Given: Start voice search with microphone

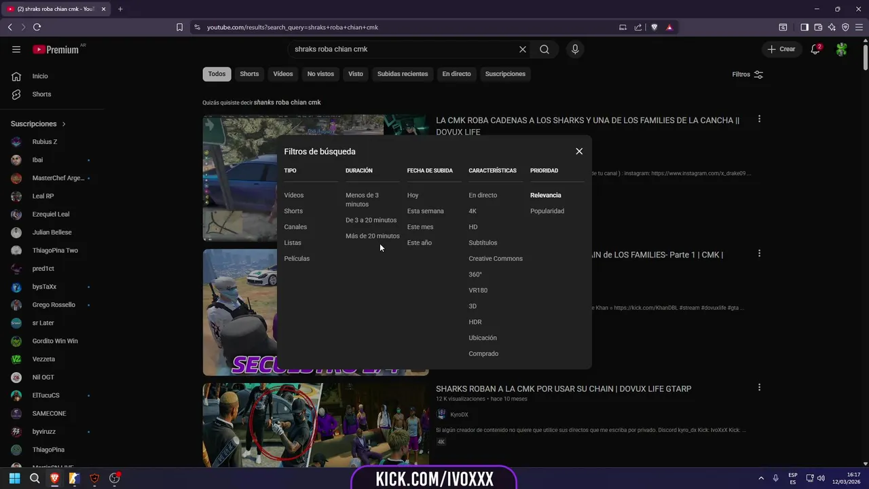Looking at the screenshot, I should (x=575, y=49).
